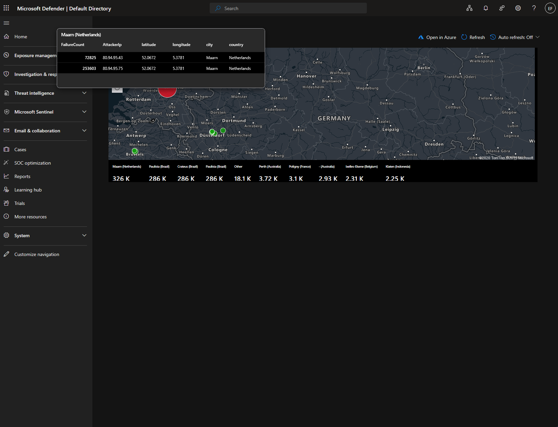Click the large red map bubble
This screenshot has width=558, height=427.
167,92
